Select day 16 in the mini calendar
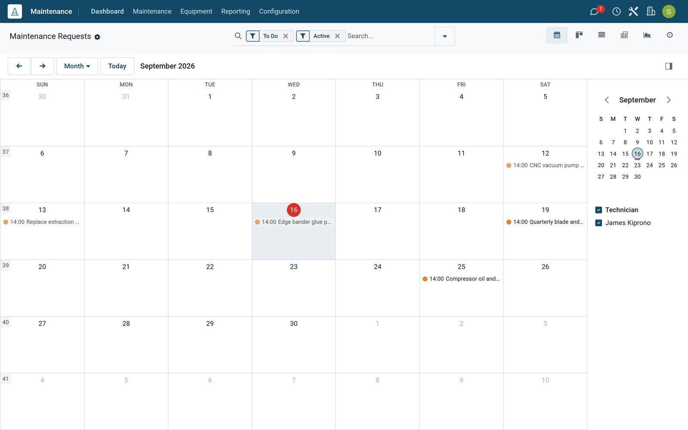The height and width of the screenshot is (430, 688). pyautogui.click(x=637, y=154)
